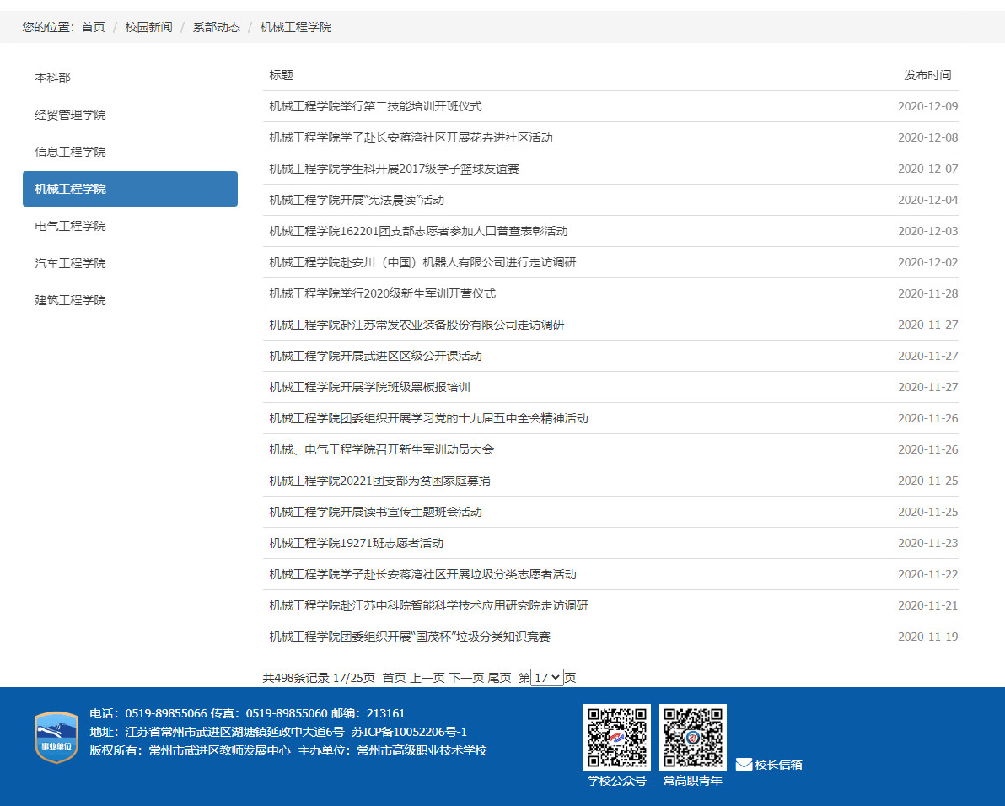The width and height of the screenshot is (1005, 806).
Task: Click 首页 in the breadcrumb
Action: point(93,27)
